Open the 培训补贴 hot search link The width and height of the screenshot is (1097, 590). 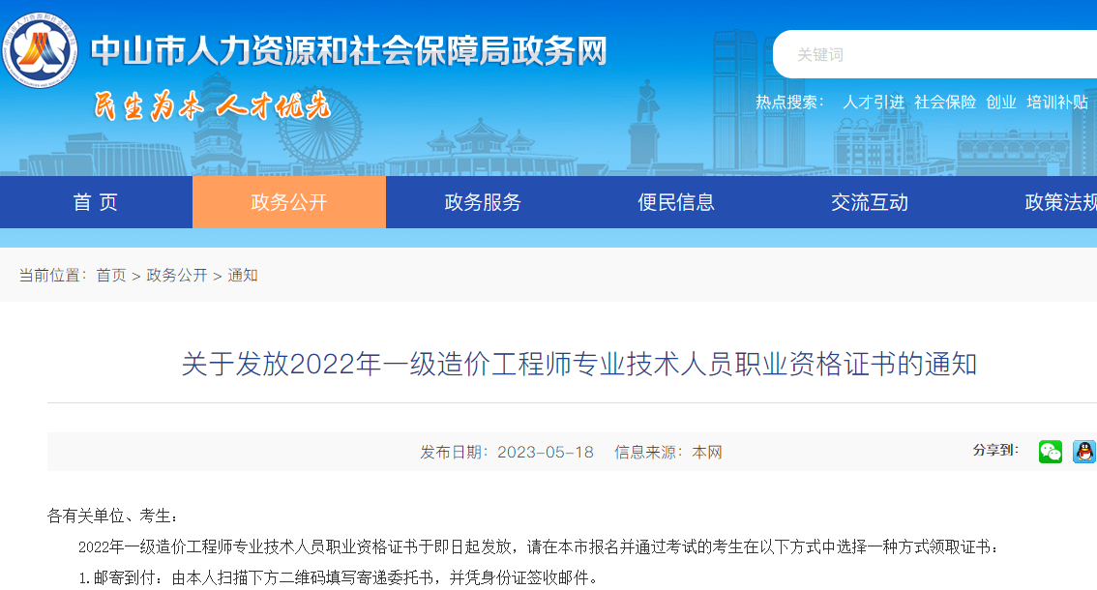(x=1057, y=102)
